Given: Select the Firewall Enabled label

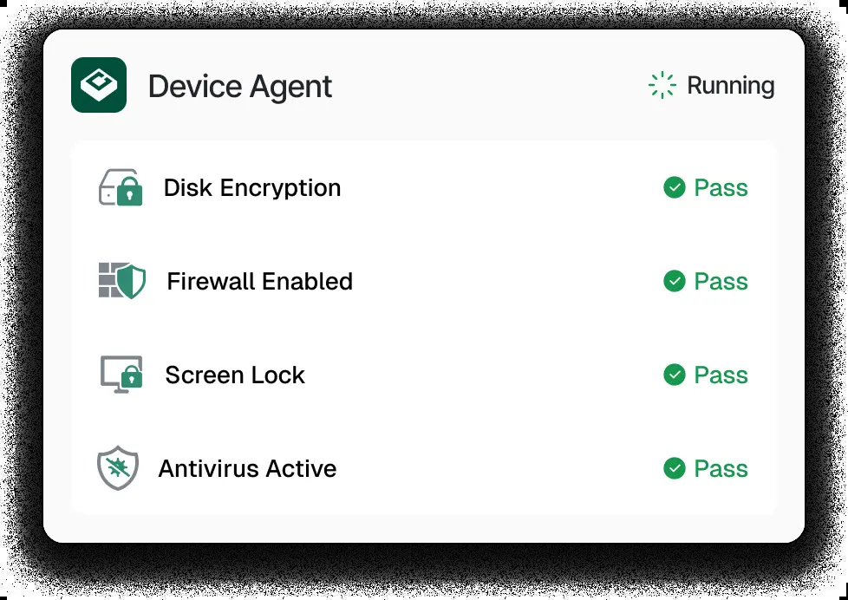Looking at the screenshot, I should 259,281.
